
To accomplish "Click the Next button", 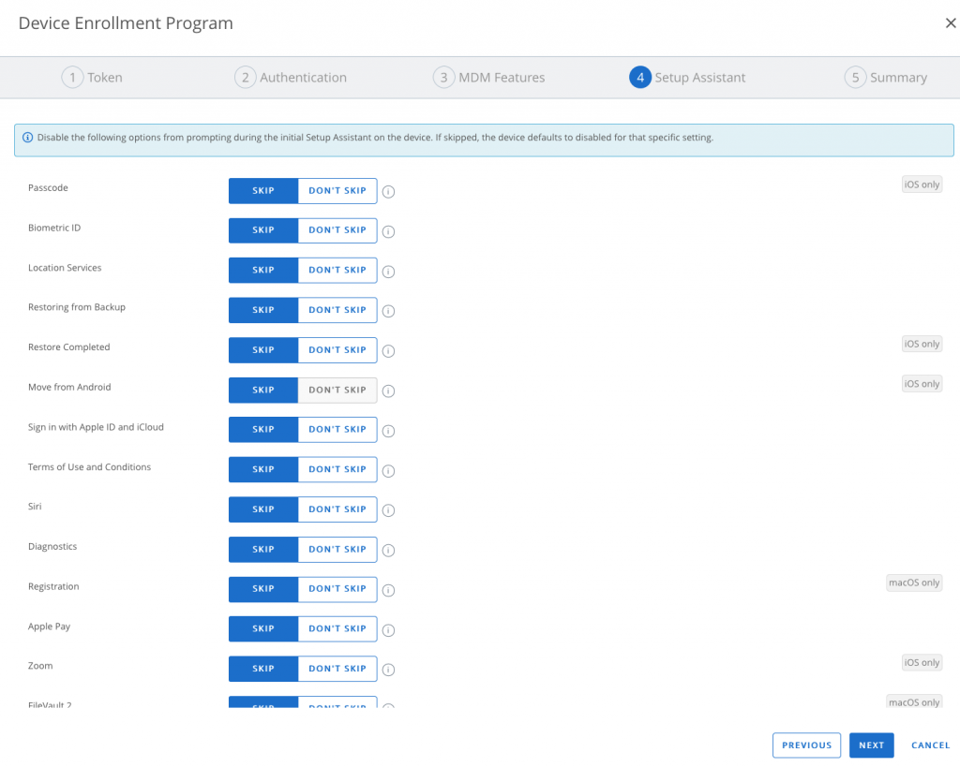I will (x=871, y=745).
